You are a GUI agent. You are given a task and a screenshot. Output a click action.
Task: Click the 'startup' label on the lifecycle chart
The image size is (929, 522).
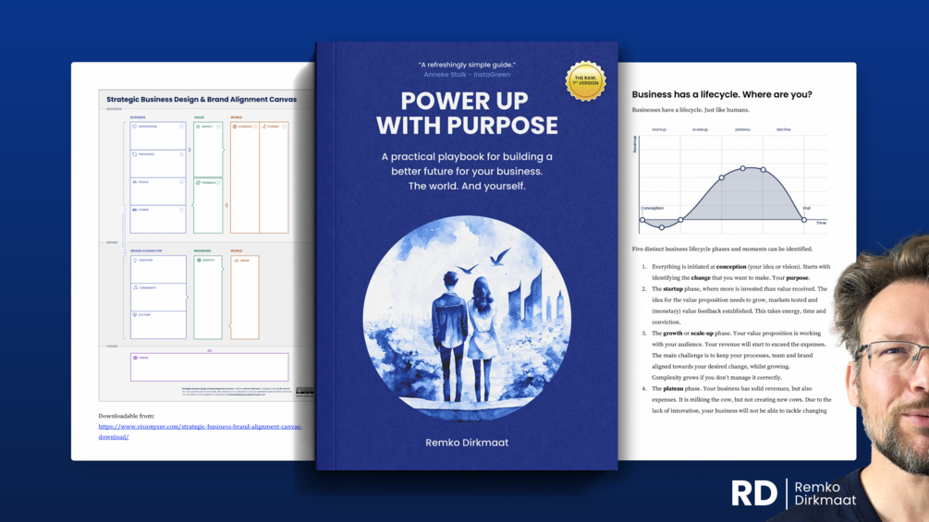click(659, 129)
